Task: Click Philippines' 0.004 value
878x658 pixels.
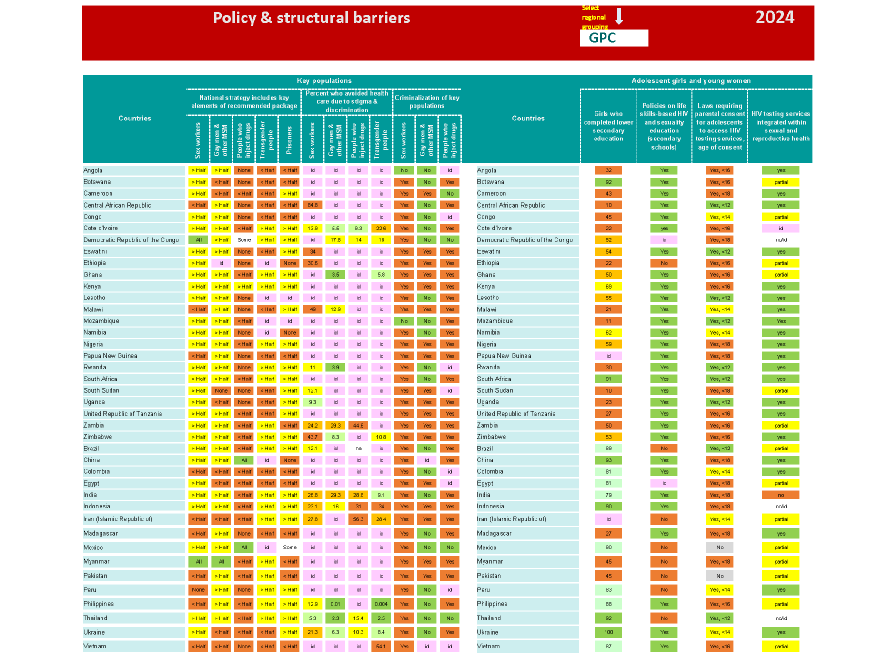Action: click(381, 604)
